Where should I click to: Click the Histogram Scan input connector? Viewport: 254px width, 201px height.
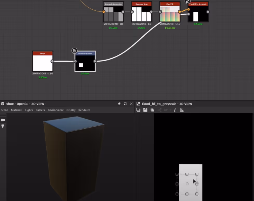(132, 12)
